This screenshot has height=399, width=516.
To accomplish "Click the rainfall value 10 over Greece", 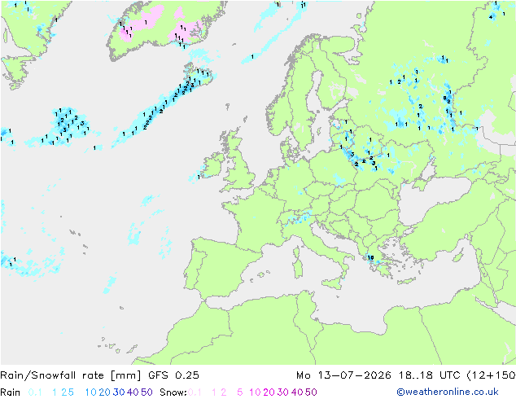I will click(370, 258).
